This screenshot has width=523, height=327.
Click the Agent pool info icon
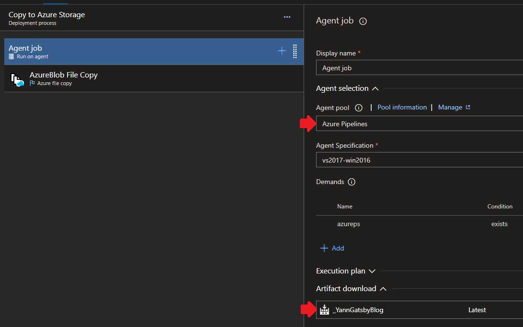[359, 108]
